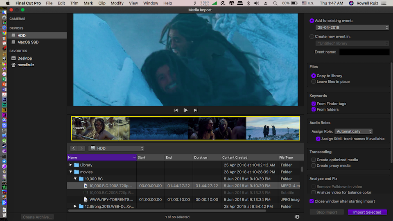Sort by Duration column
The height and width of the screenshot is (221, 393).
[207, 157]
